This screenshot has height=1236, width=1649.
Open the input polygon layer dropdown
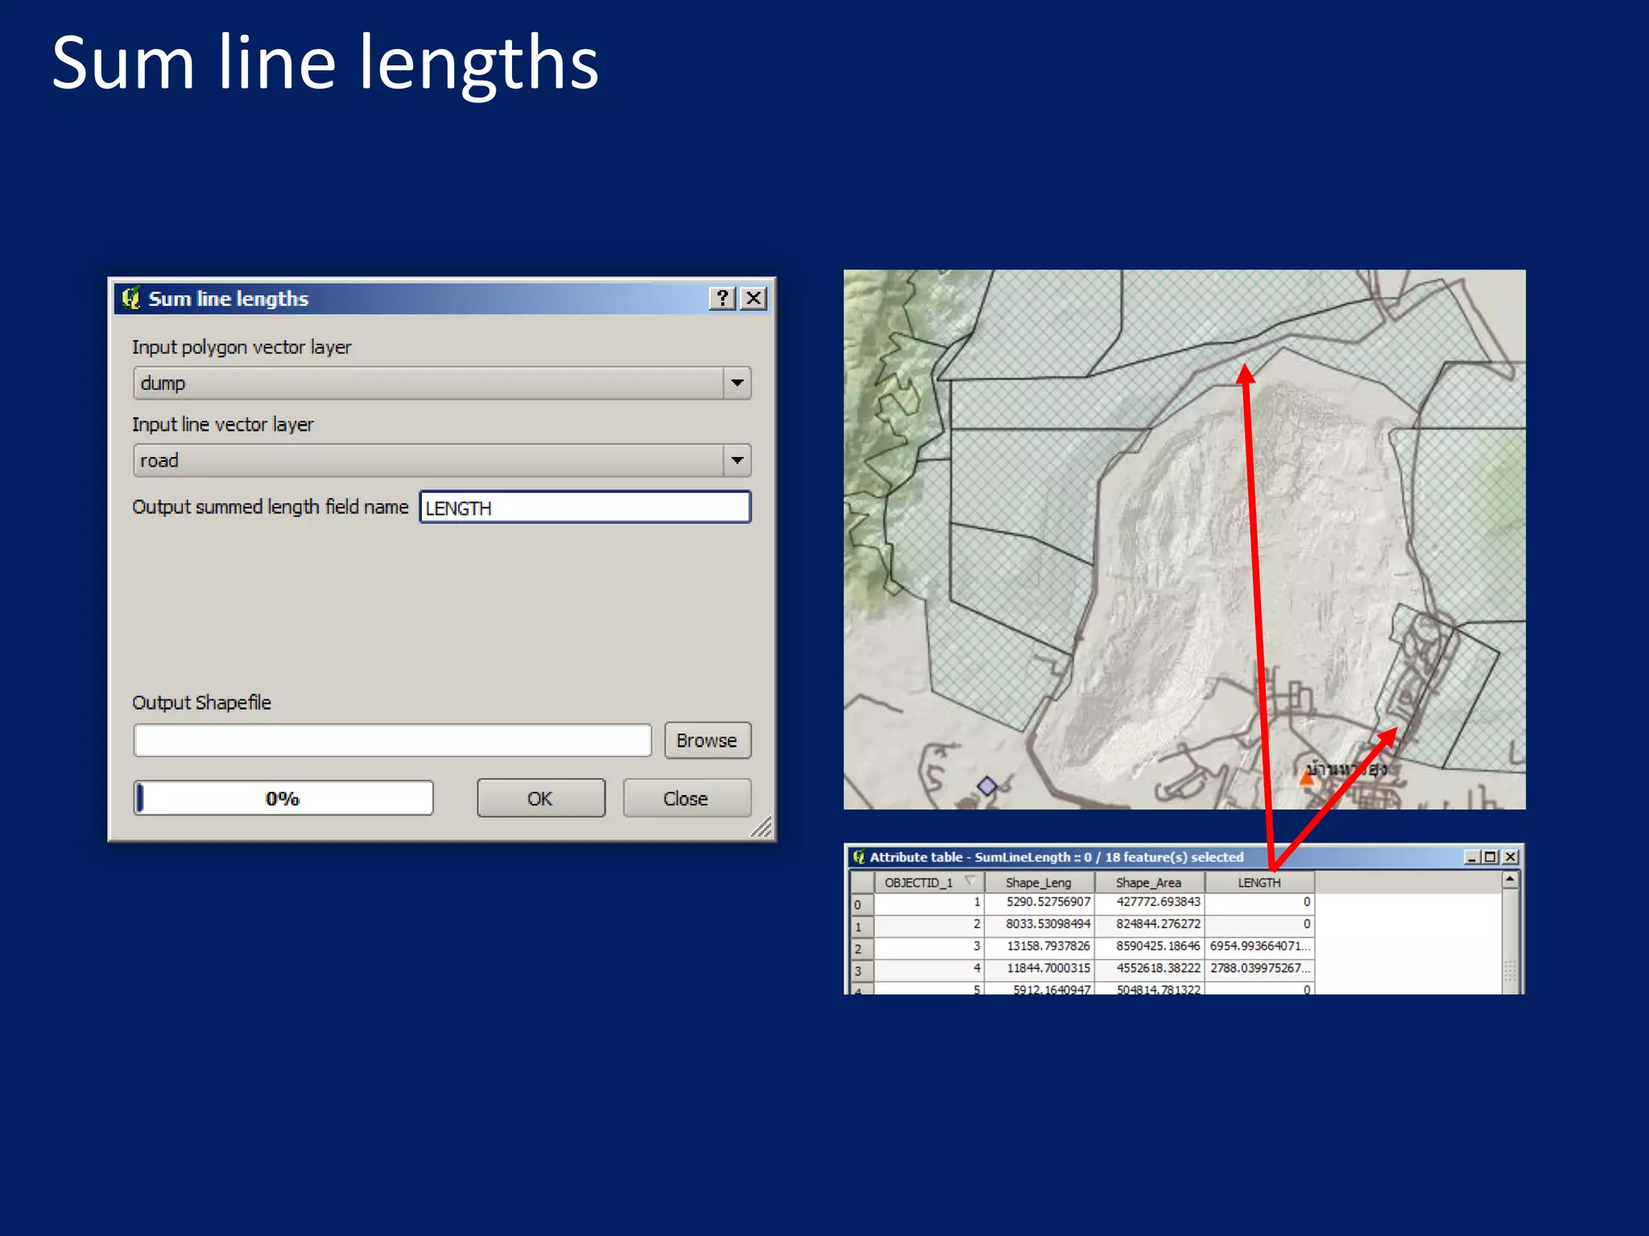737,383
